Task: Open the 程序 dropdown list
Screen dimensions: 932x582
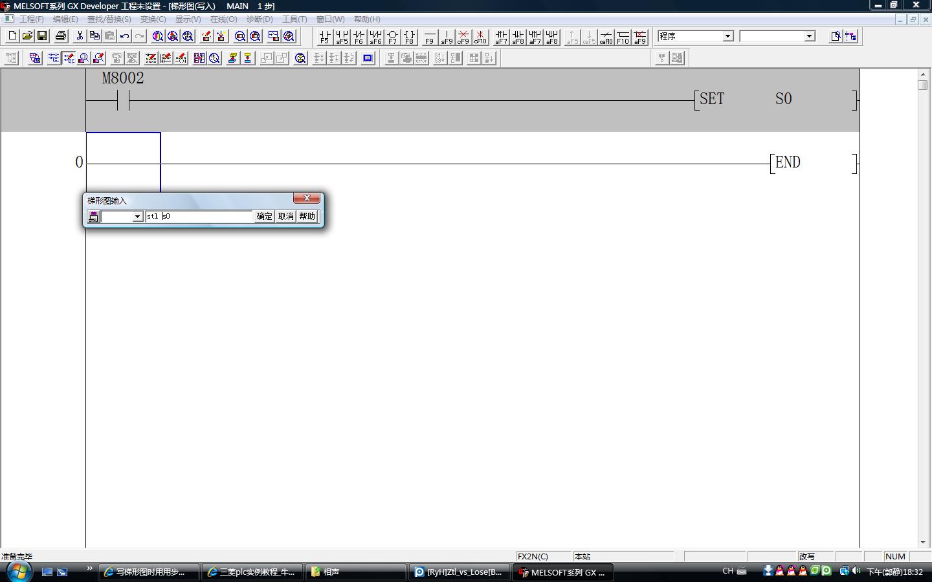Action: coord(727,36)
